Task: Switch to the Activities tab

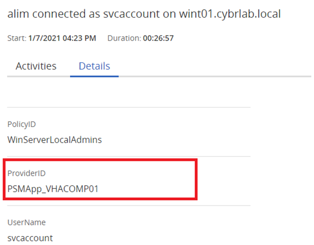Action: pos(36,66)
